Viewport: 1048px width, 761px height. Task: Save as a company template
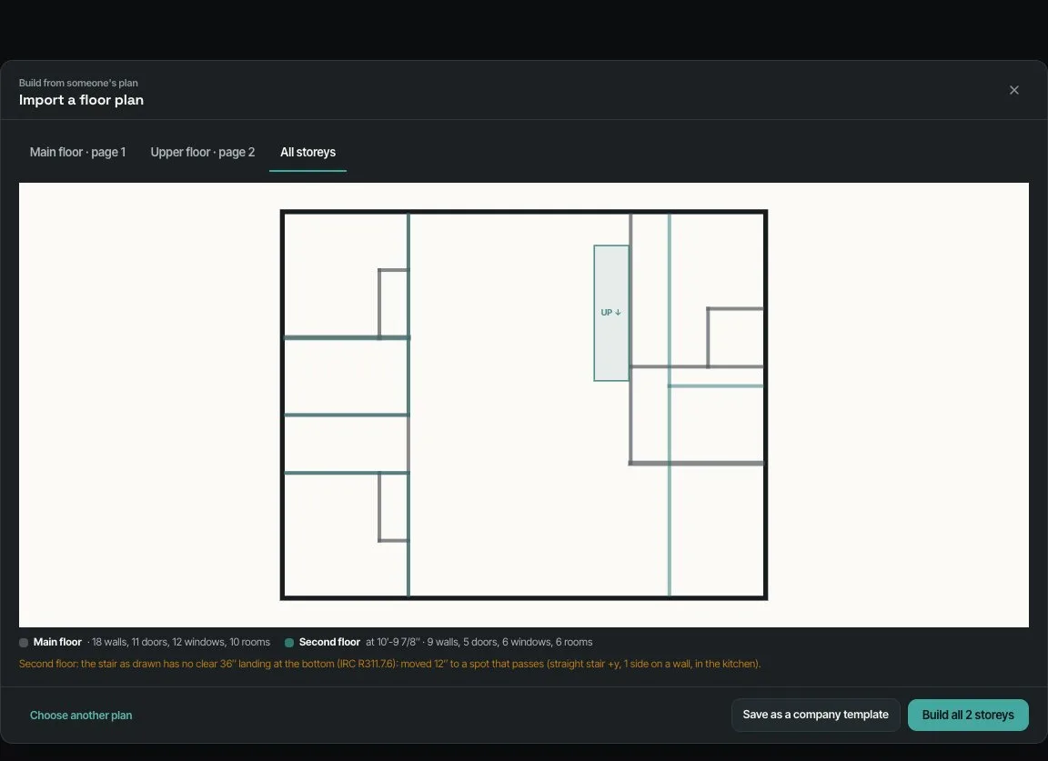click(815, 715)
